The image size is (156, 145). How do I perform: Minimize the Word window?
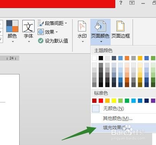coord(143,3)
